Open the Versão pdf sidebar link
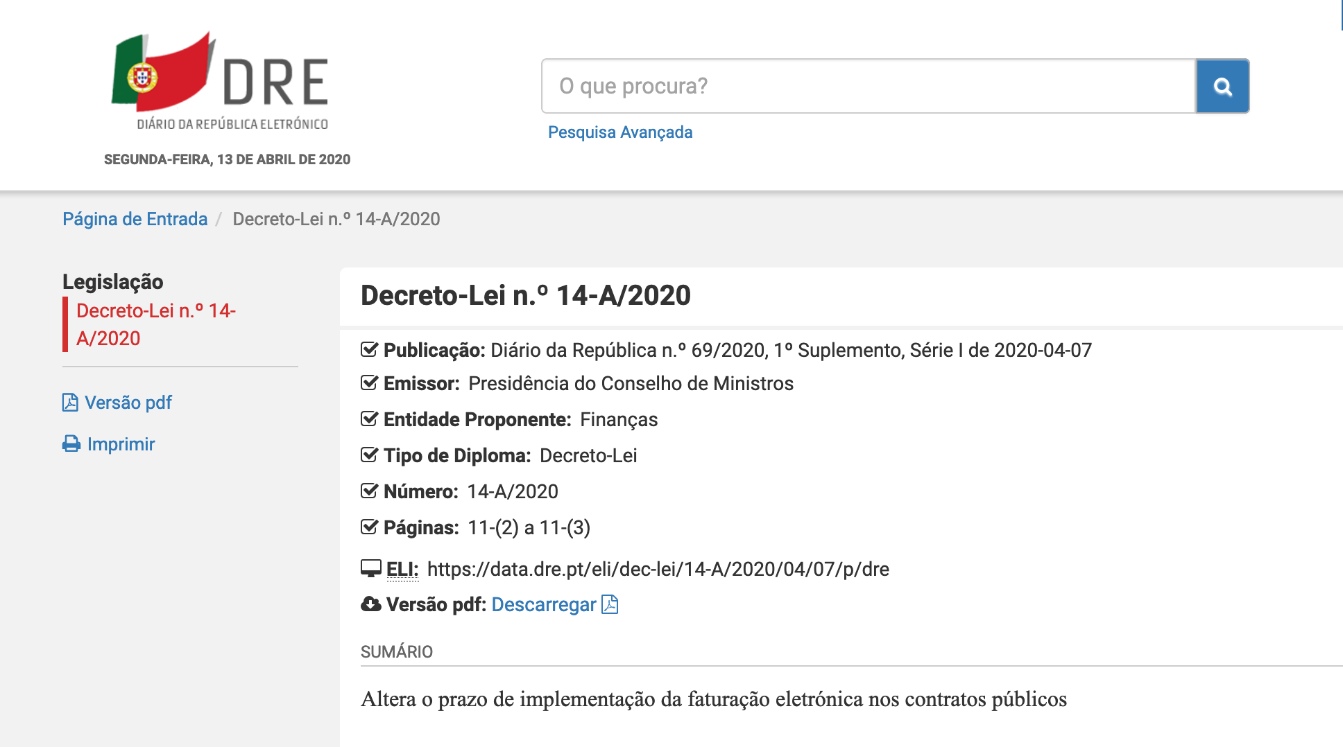Viewport: 1343px width, 747px height. pyautogui.click(x=128, y=403)
